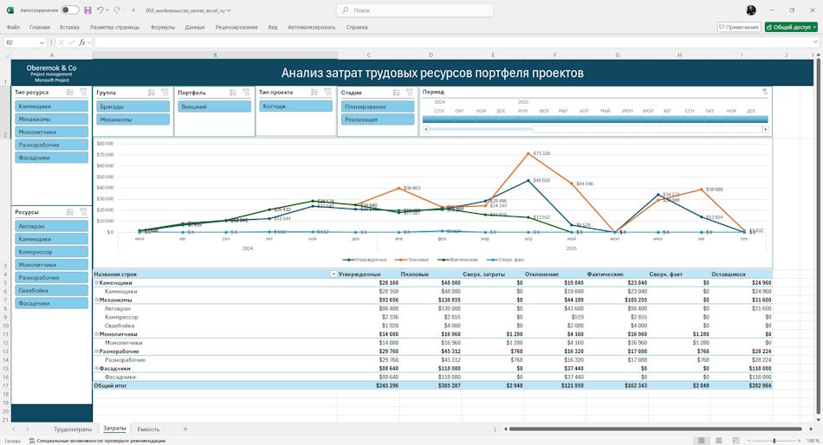This screenshot has height=445, width=823.
Task: Switch to Page Layout view icon
Action: (x=718, y=441)
